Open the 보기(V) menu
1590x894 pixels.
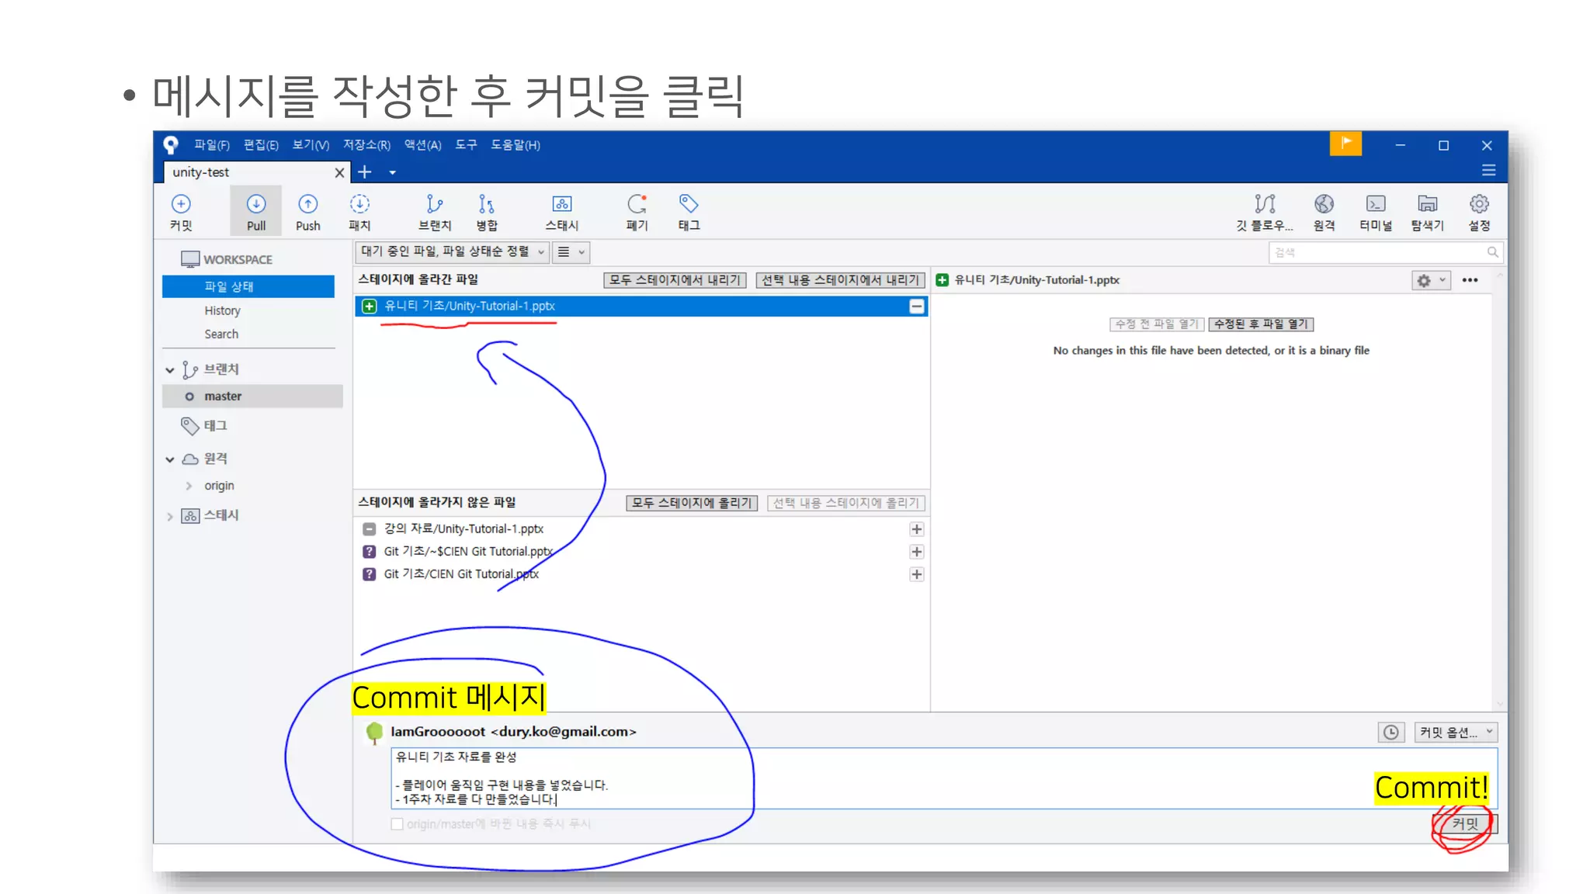click(311, 145)
